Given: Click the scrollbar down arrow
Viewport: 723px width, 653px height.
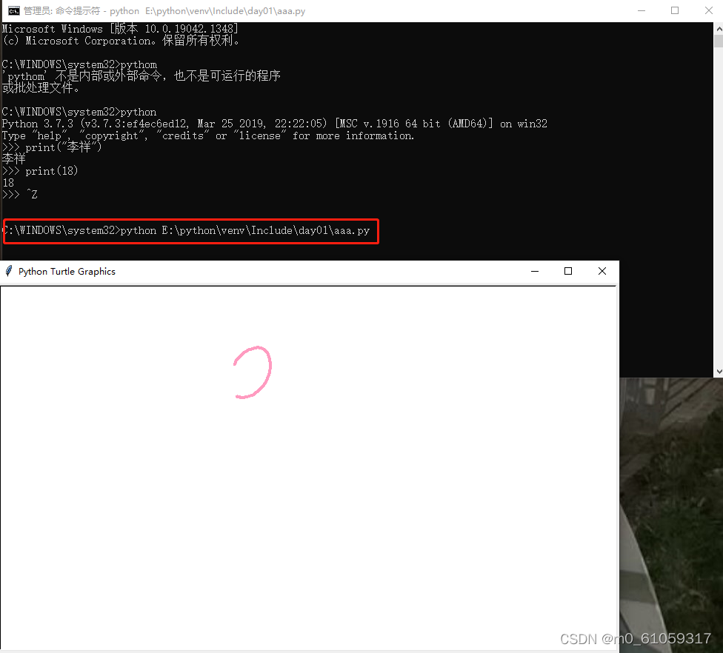Looking at the screenshot, I should (x=717, y=370).
